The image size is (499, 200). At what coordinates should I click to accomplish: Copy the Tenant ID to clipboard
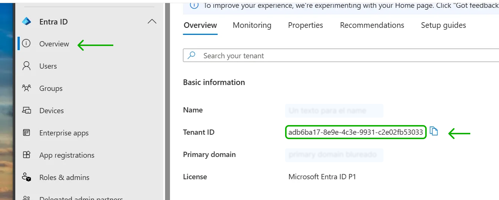click(434, 131)
